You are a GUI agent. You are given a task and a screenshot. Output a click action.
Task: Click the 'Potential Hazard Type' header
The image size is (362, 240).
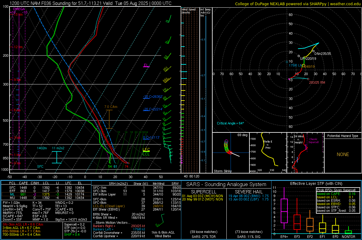(343, 136)
